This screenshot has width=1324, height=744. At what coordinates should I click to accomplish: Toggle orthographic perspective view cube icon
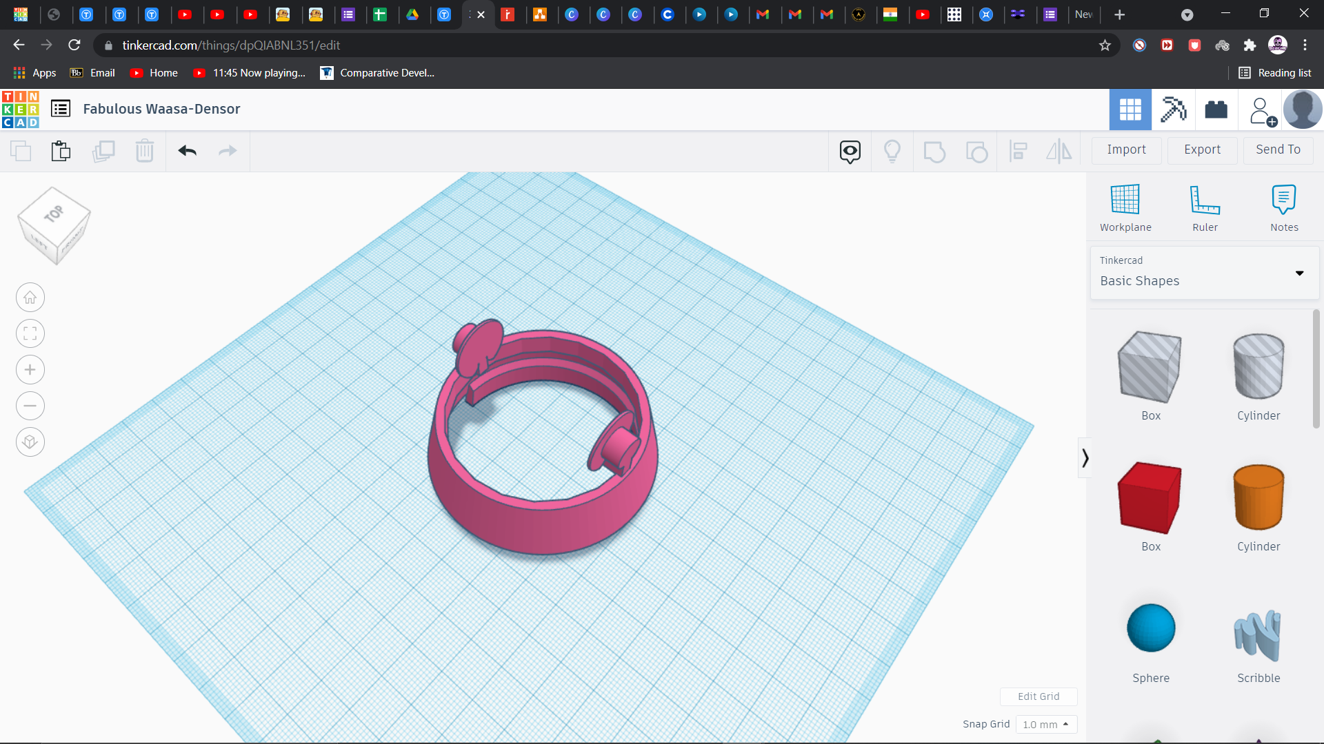(30, 442)
